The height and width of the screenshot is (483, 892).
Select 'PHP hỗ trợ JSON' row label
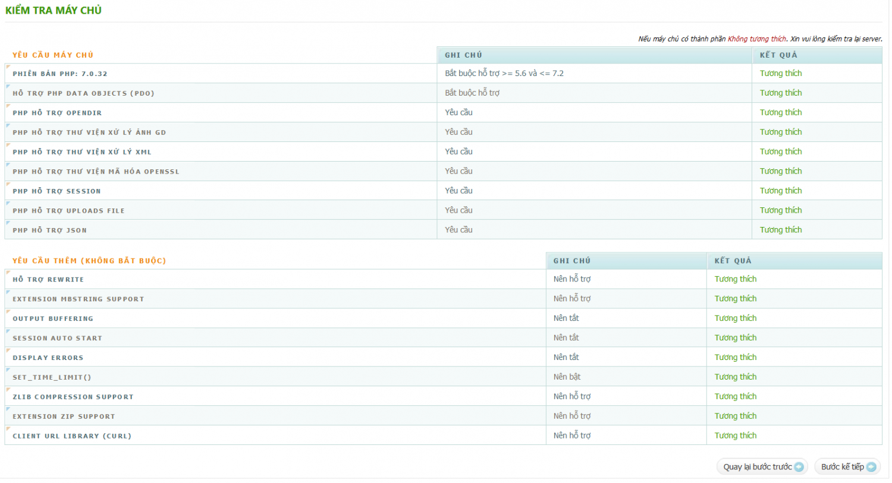[49, 231]
